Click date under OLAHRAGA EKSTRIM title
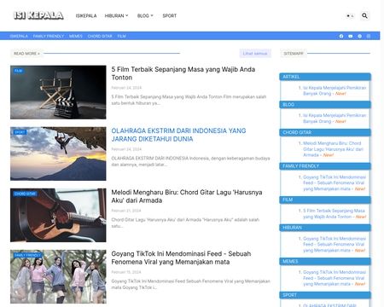Image resolution: width=384 pixels, height=307 pixels. (126, 149)
